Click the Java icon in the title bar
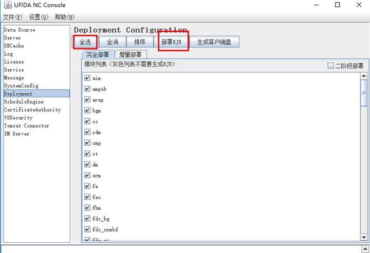Viewport: 370px width, 253px height. coord(8,5)
